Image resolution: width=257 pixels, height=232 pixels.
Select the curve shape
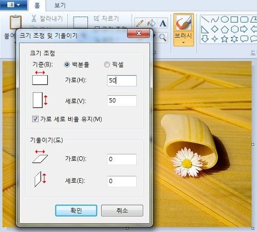point(215,19)
